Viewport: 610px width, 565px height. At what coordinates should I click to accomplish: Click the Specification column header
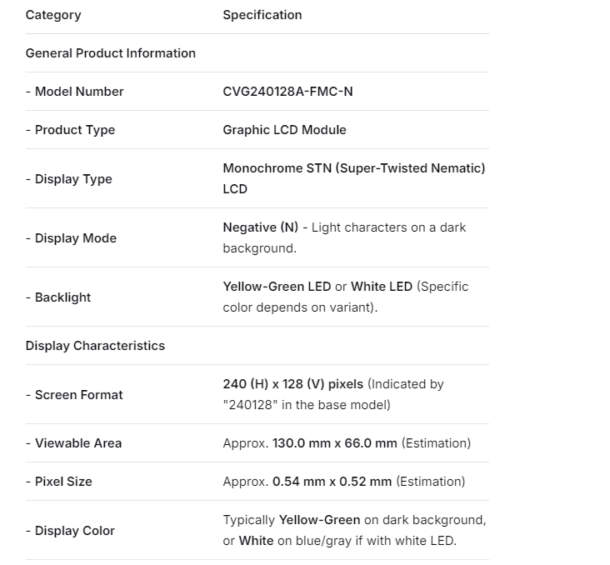coord(262,15)
